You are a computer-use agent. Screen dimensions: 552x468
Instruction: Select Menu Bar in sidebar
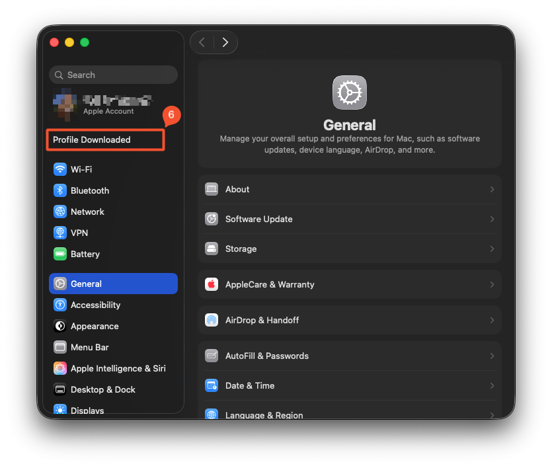113,347
